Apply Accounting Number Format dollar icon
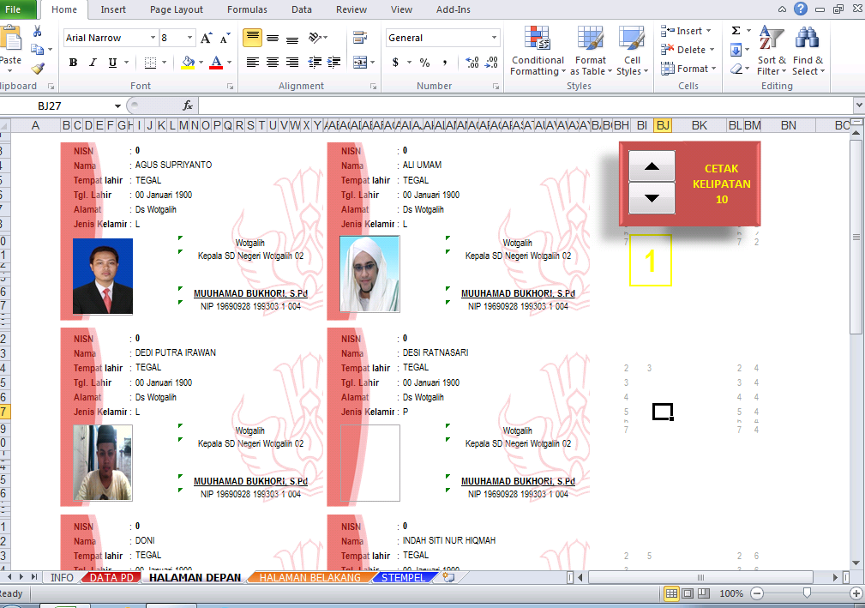 point(395,63)
